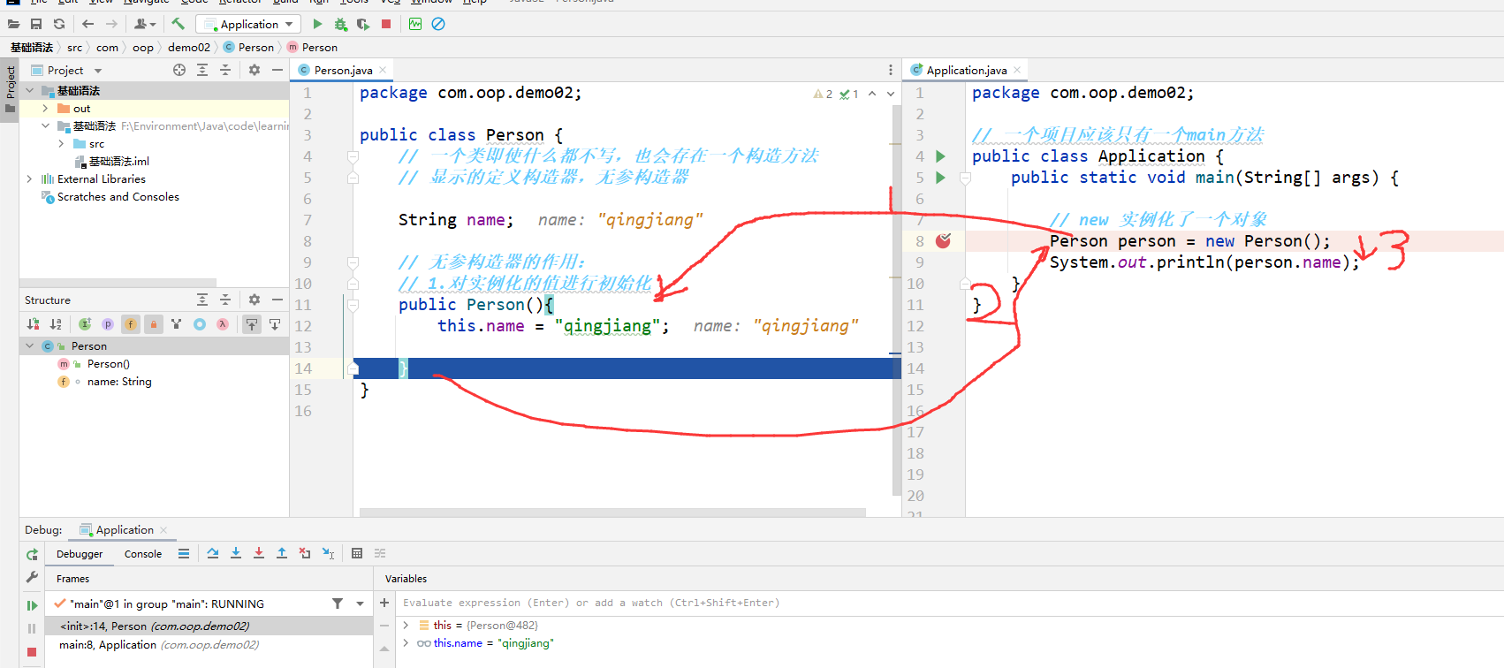Expand External Libraries node
The width and height of the screenshot is (1504, 668).
coord(29,178)
